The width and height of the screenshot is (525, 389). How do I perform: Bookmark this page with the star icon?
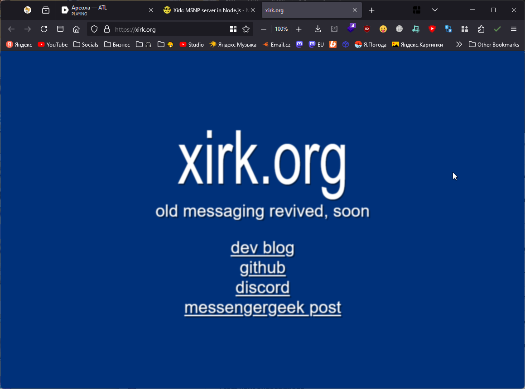pos(246,29)
